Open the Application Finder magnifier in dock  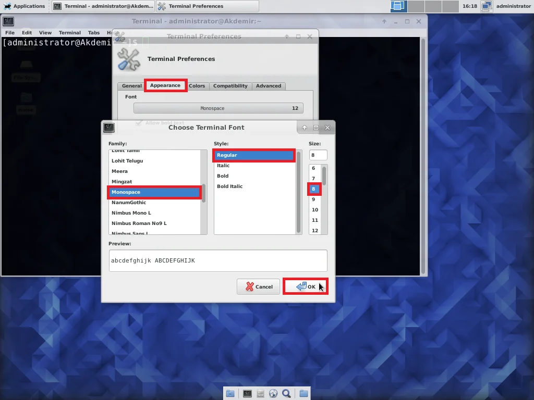(x=286, y=394)
